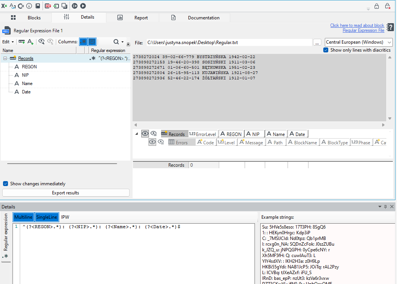Switch to the Blocks tab
Image resolution: width=397 pixels, height=284 pixels.
(26, 17)
